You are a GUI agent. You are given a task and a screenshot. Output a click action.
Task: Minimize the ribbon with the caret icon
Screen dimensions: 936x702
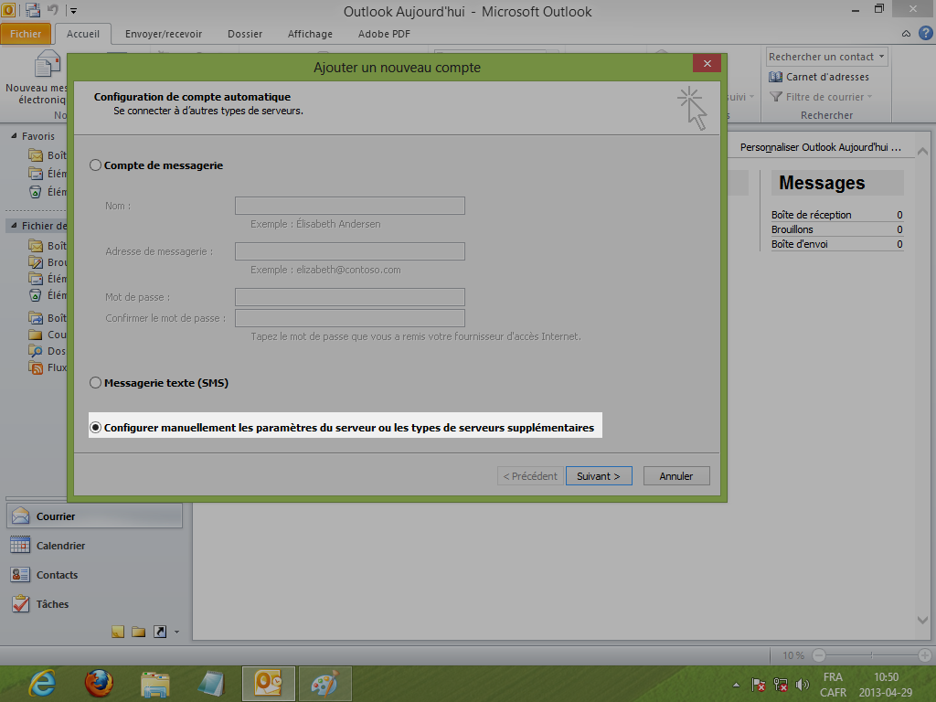906,34
